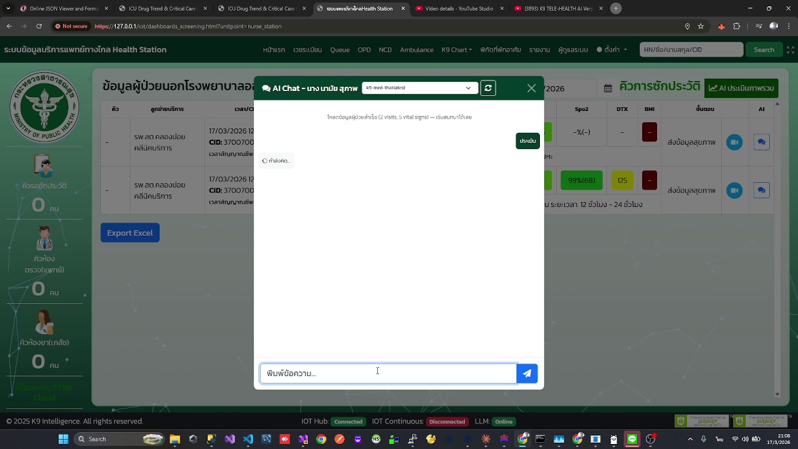Screen dimensions: 798x449
Task: Open File Explorer from taskbar
Action: tap(175, 439)
